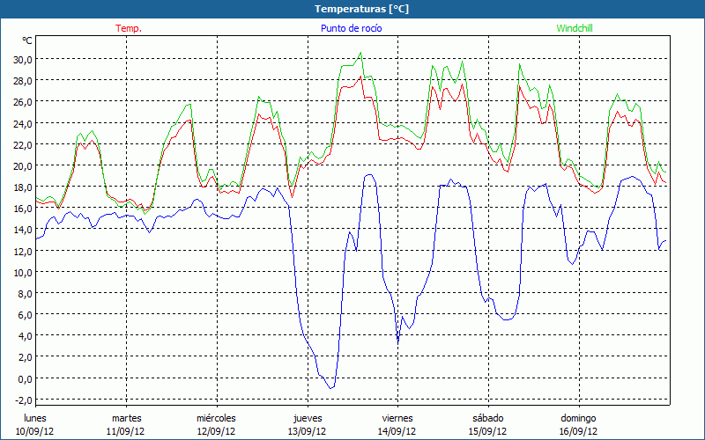Click the ºC unit label above the axis
705x440 pixels.
(27, 40)
